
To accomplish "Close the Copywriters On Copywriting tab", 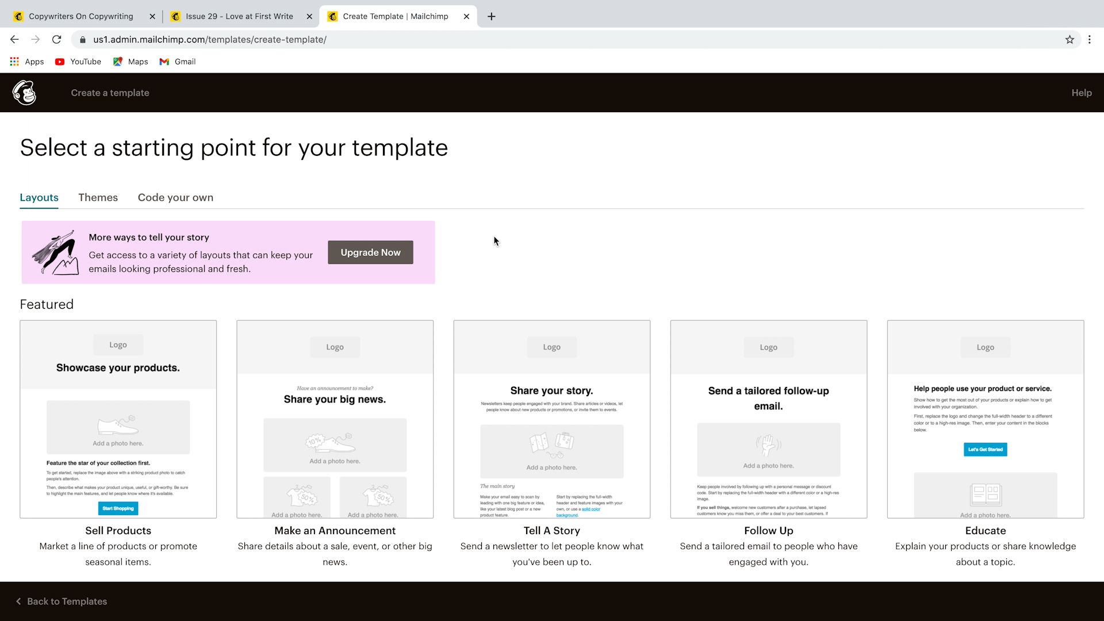I will coord(152,16).
